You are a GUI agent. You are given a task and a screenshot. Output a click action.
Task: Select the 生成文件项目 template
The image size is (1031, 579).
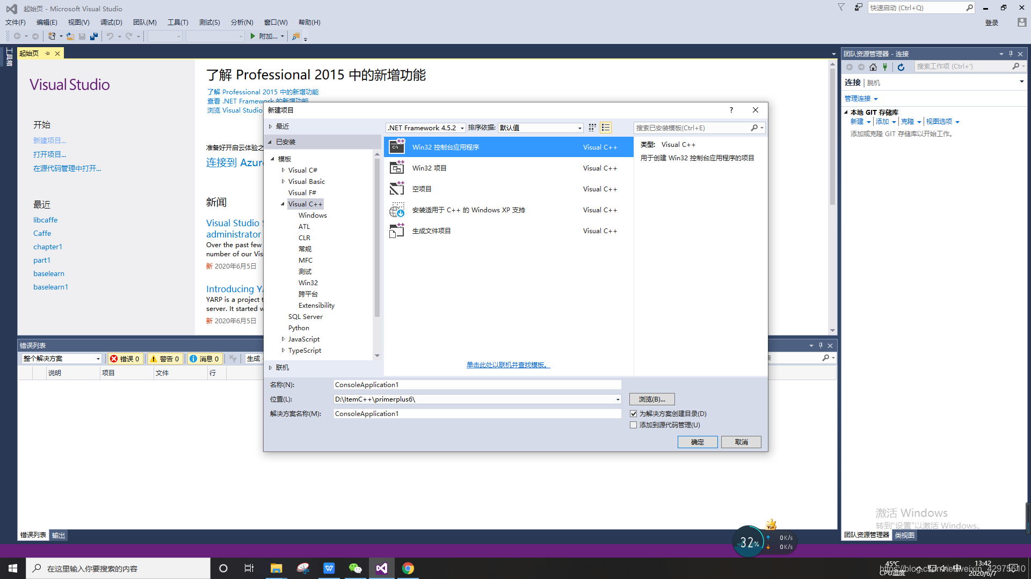(509, 231)
